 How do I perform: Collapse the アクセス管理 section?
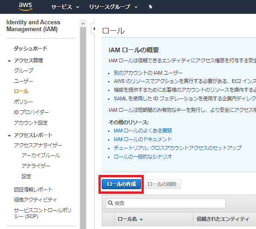[9, 61]
